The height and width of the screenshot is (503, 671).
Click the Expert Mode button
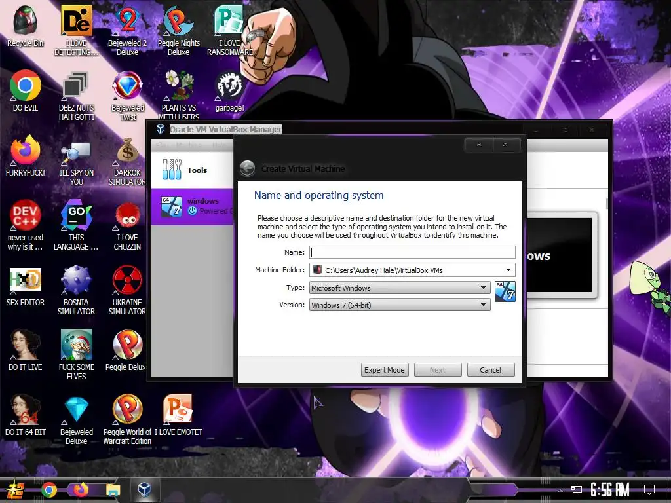[384, 370]
